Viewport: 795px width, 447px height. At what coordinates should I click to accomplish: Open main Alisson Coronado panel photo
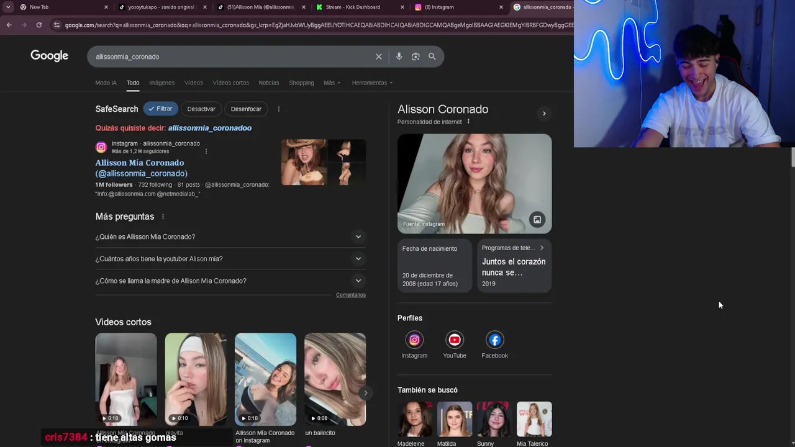[x=475, y=184]
